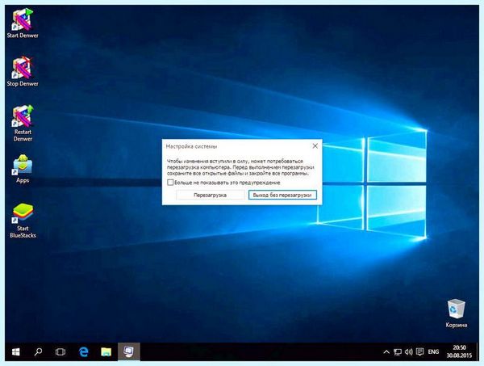Tick 'Больше не показывать это предупреждение' checkbox
The image size is (484, 366).
[x=170, y=183]
